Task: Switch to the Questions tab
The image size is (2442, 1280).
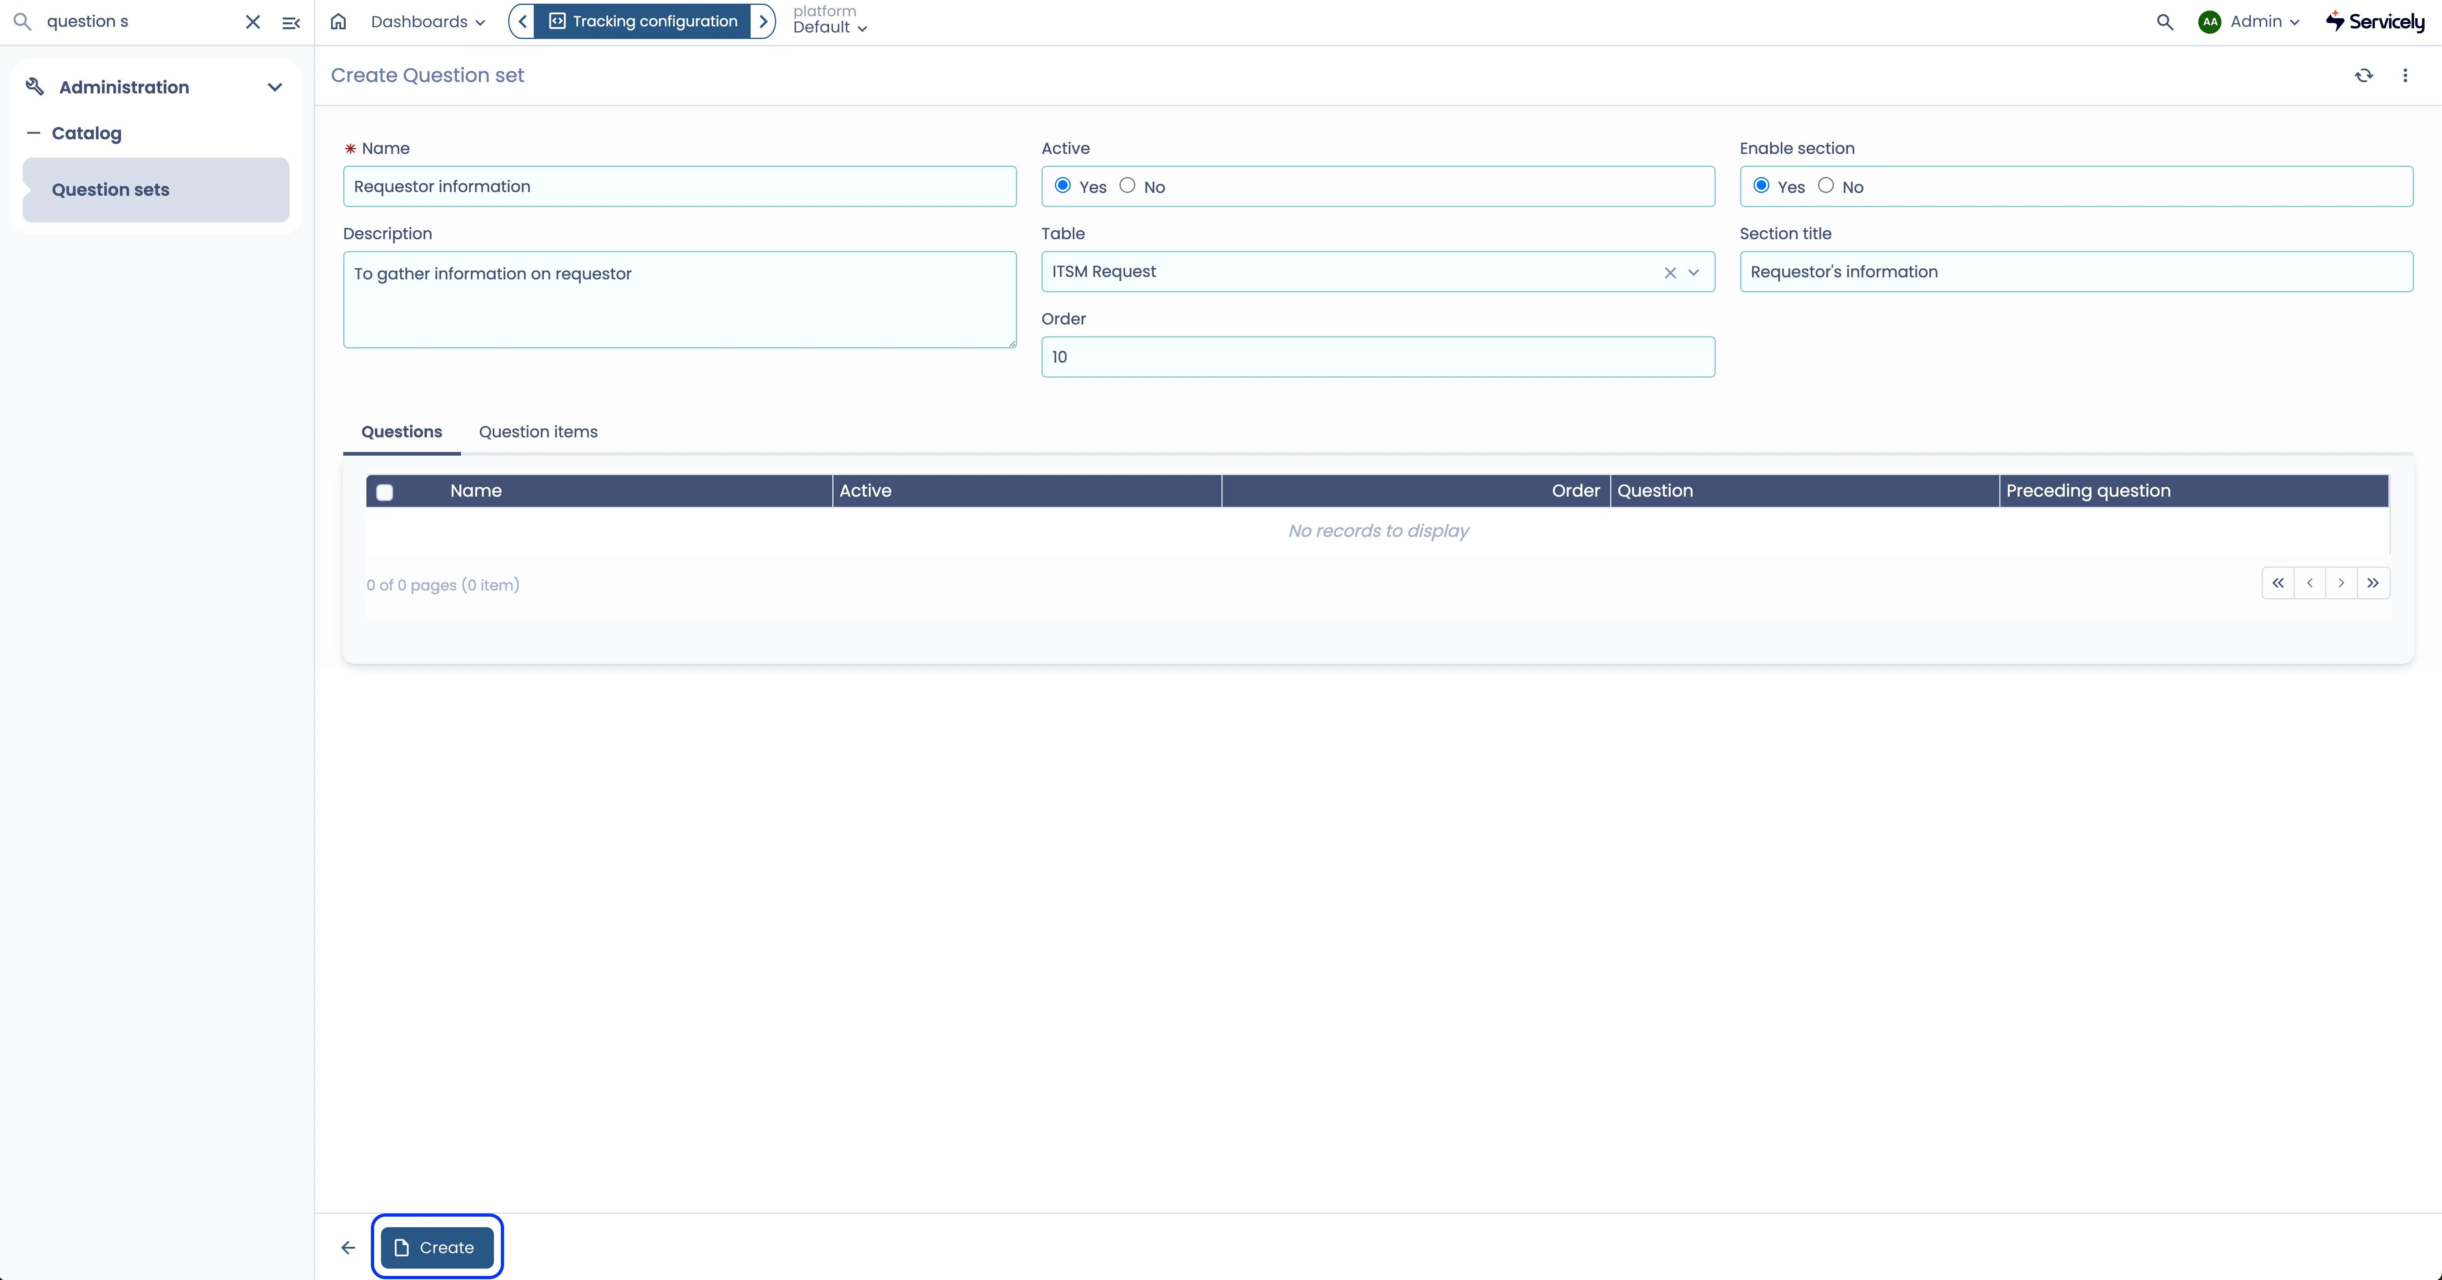Action: (x=402, y=432)
